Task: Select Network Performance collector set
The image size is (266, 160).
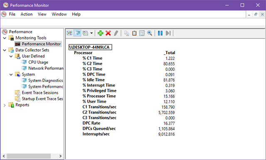Action: (46, 69)
